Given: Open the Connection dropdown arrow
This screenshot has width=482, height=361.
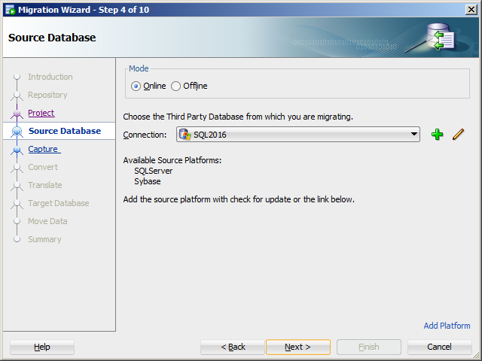Looking at the screenshot, I should [414, 134].
